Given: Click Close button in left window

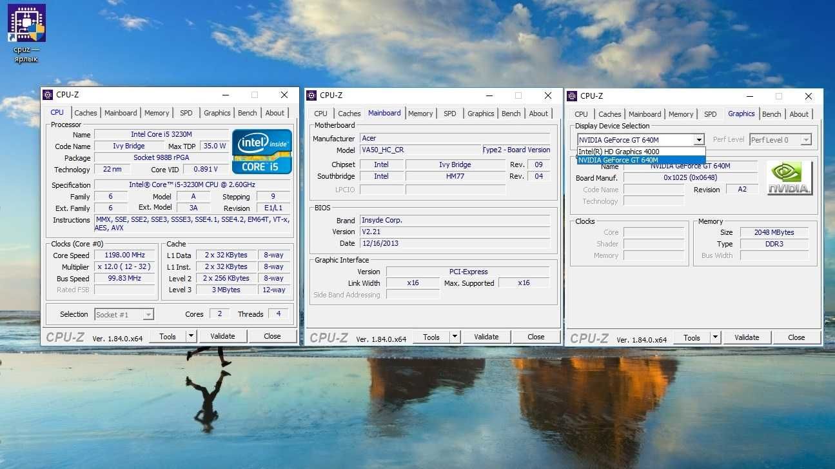Looking at the screenshot, I should (272, 336).
